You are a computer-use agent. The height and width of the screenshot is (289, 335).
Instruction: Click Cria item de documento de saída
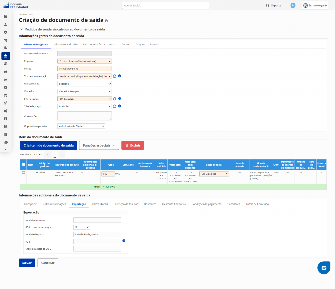click(x=48, y=145)
